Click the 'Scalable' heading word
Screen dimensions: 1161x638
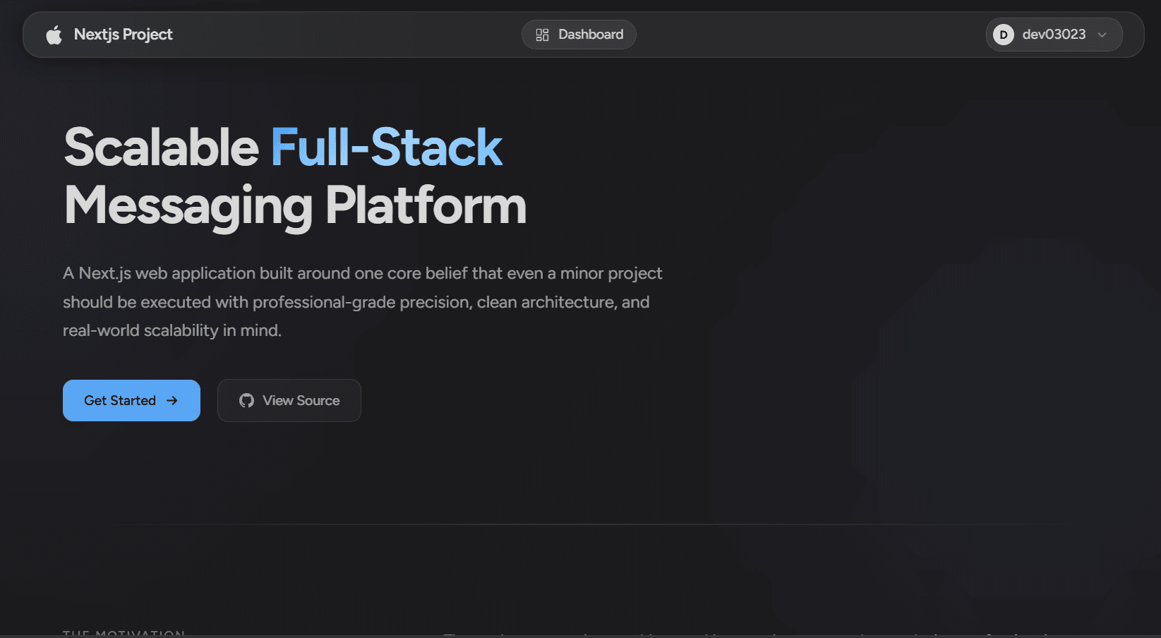tap(161, 148)
